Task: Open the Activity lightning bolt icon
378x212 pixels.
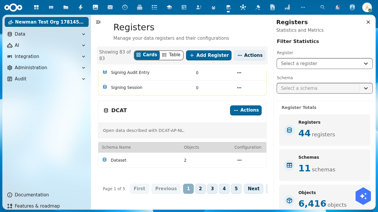Action: pos(81,7)
